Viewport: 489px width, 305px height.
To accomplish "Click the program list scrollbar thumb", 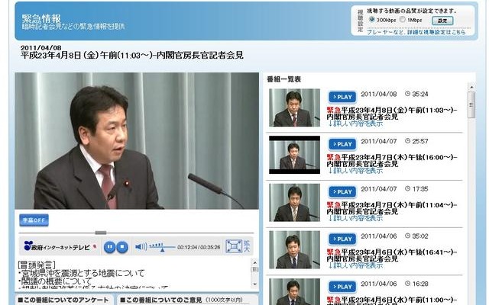I will tap(471, 105).
